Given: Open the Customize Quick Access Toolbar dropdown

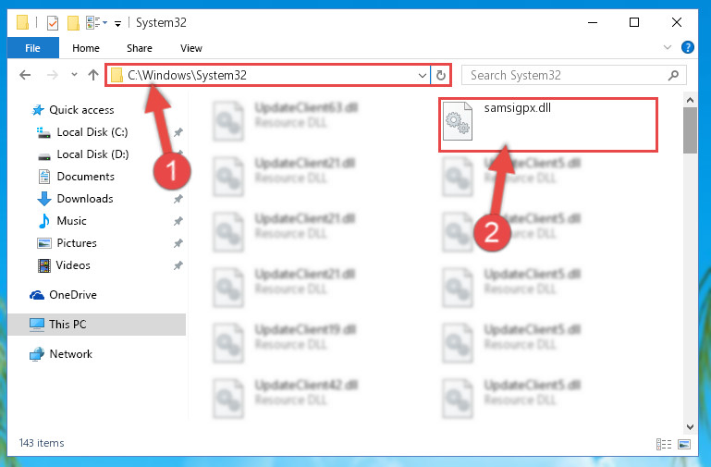Looking at the screenshot, I should (118, 23).
